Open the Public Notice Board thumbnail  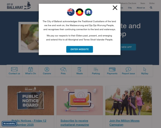pos(31,101)
